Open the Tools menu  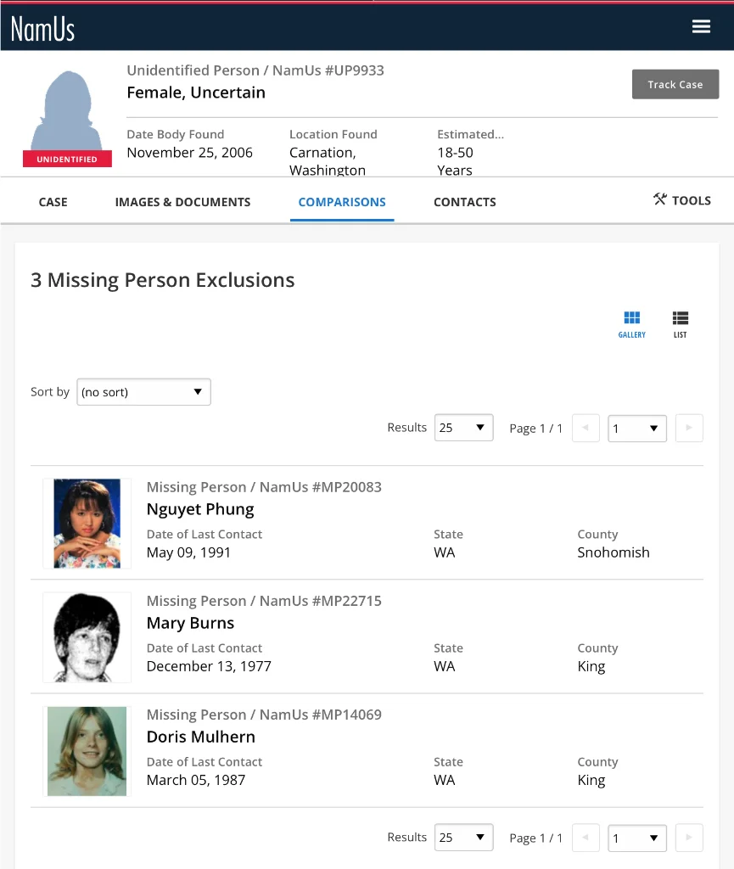tap(682, 200)
